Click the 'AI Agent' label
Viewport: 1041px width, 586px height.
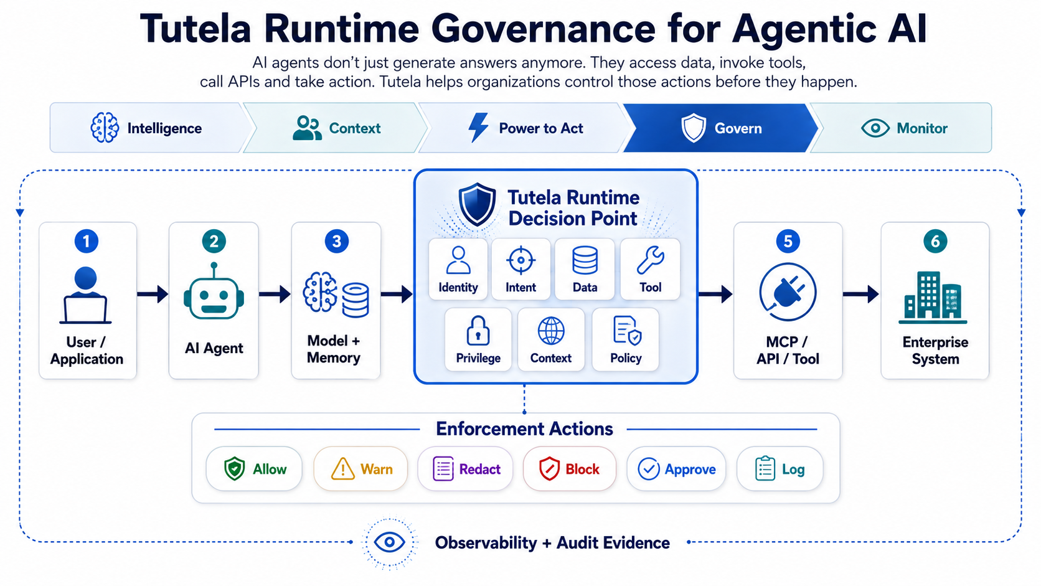[x=214, y=348]
